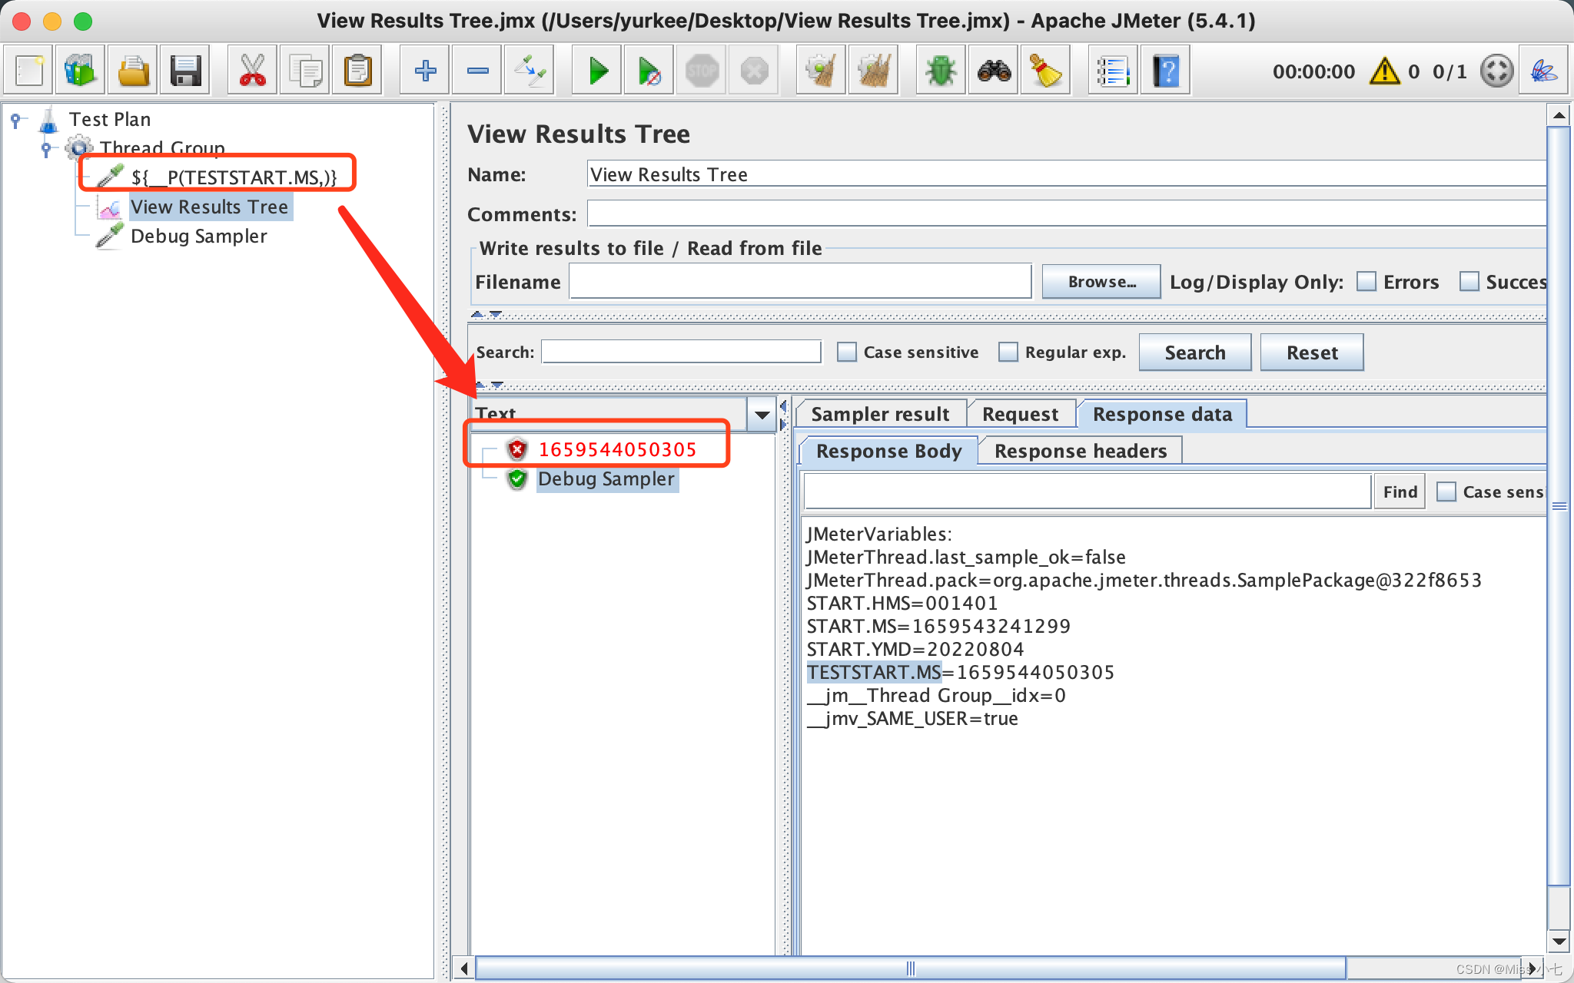This screenshot has width=1574, height=983.
Task: Click the vertical scrollbar up arrow
Action: [1558, 116]
